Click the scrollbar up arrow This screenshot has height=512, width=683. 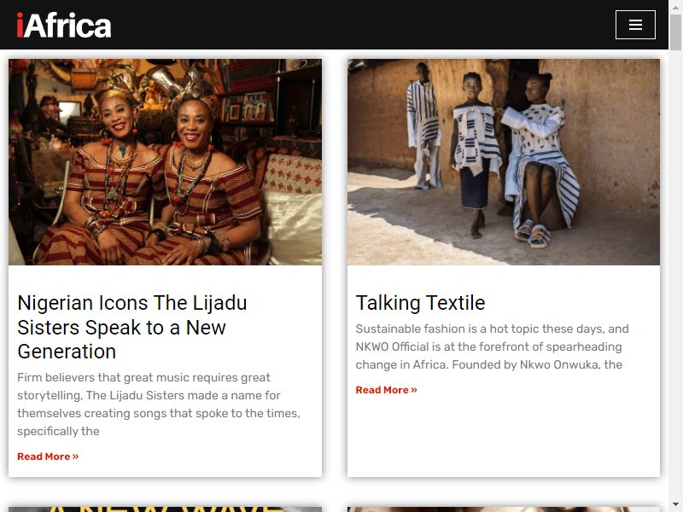coord(675,7)
